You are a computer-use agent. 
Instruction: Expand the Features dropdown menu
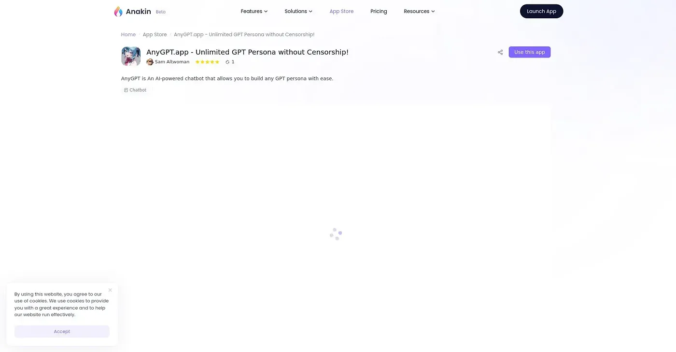tap(254, 11)
